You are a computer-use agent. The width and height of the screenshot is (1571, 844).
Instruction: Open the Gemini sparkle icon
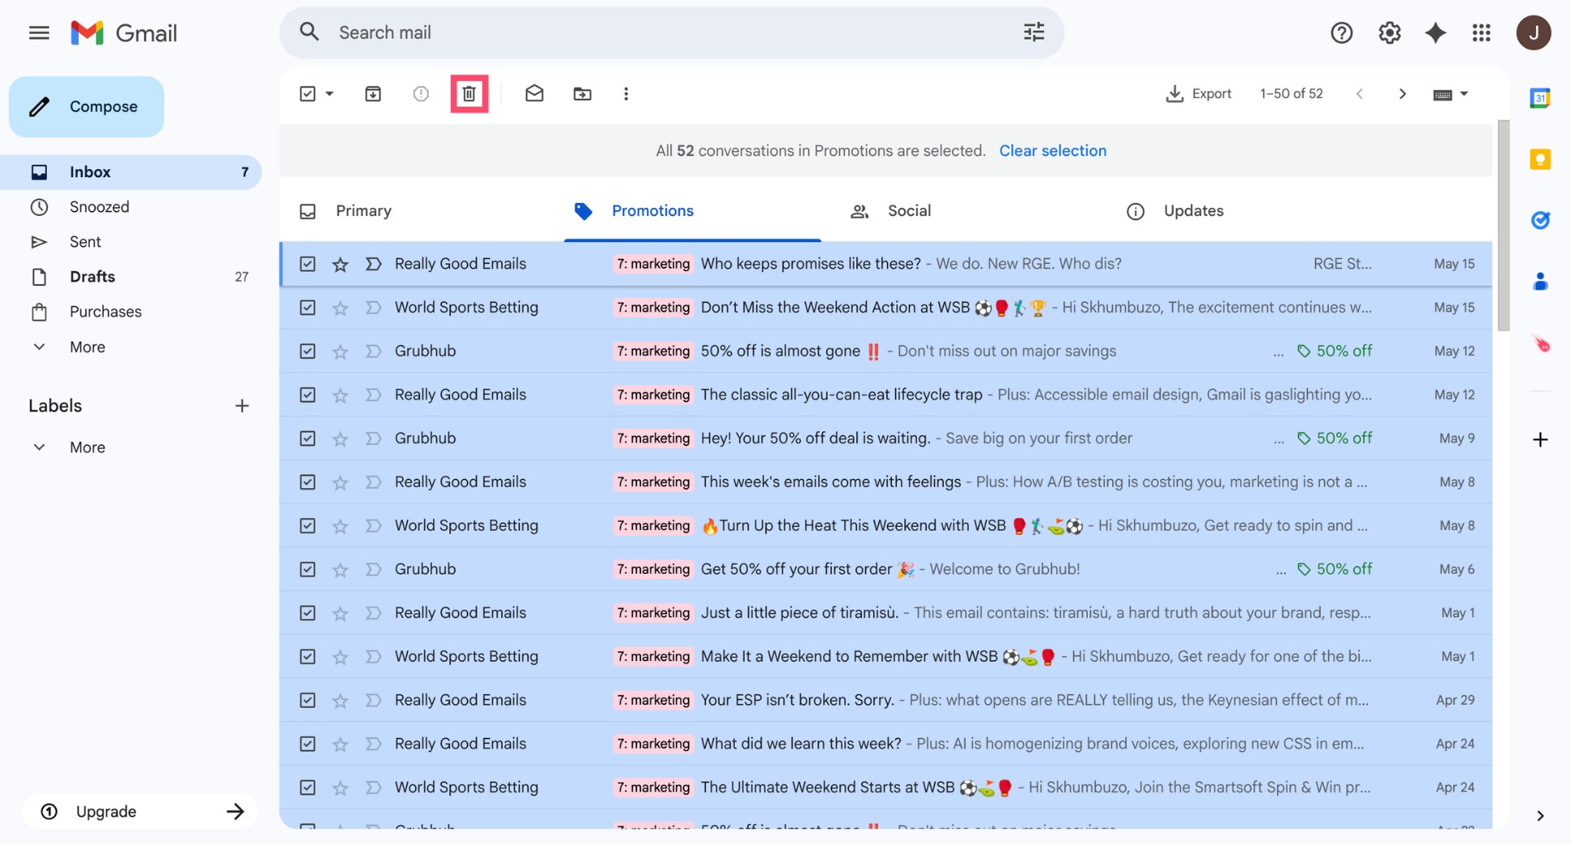pyautogui.click(x=1435, y=33)
